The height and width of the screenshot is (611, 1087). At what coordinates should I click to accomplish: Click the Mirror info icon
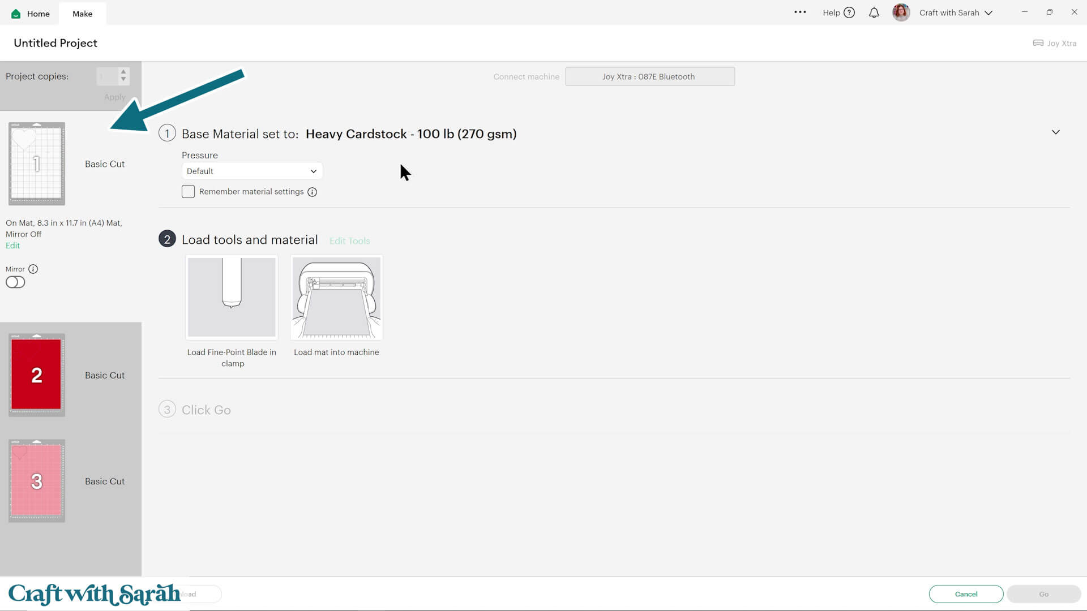pos(33,269)
